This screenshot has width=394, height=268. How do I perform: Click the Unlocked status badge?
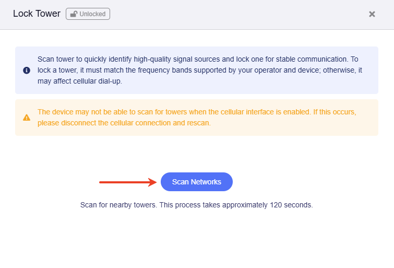pyautogui.click(x=88, y=14)
